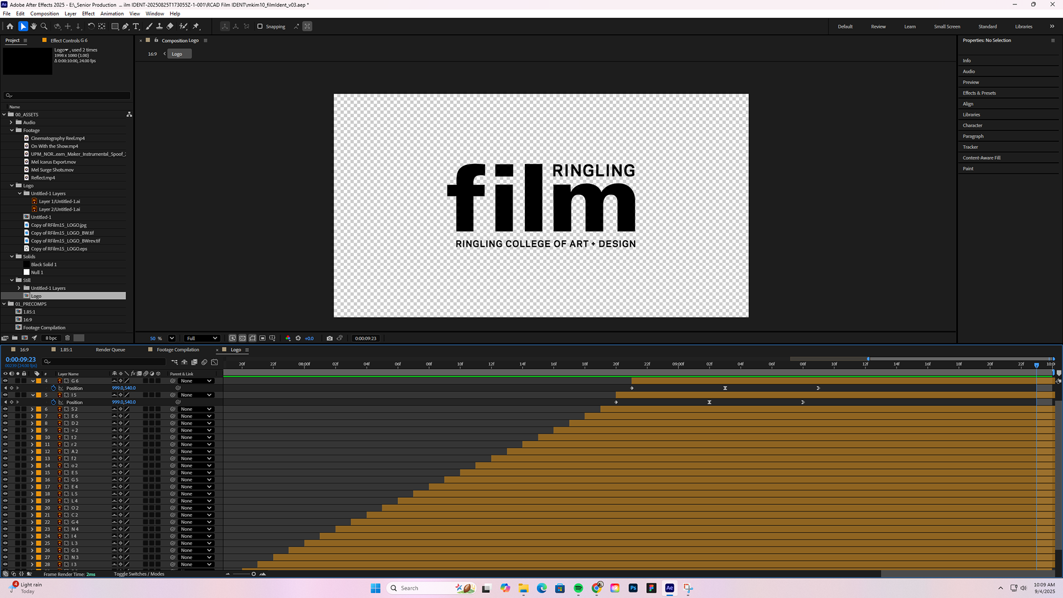Hide layer G 6 with eye icon
The image size is (1063, 598).
tap(6, 381)
